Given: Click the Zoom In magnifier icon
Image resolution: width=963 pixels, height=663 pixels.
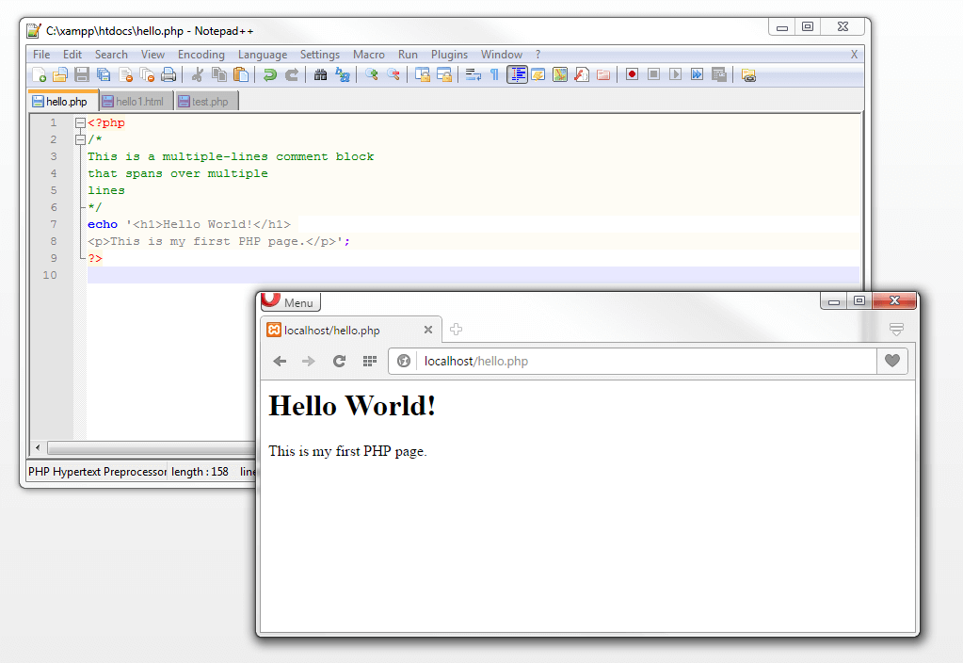Looking at the screenshot, I should pyautogui.click(x=372, y=74).
